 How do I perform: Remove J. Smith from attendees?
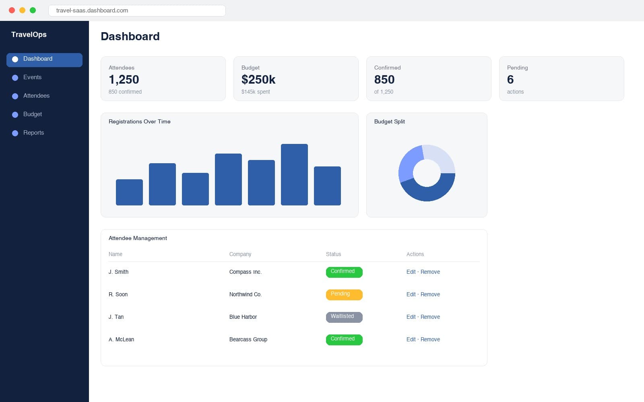tap(430, 272)
